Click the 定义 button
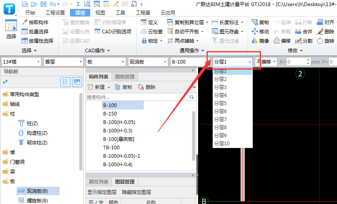This screenshot has width=337, height=204. click(149, 23)
